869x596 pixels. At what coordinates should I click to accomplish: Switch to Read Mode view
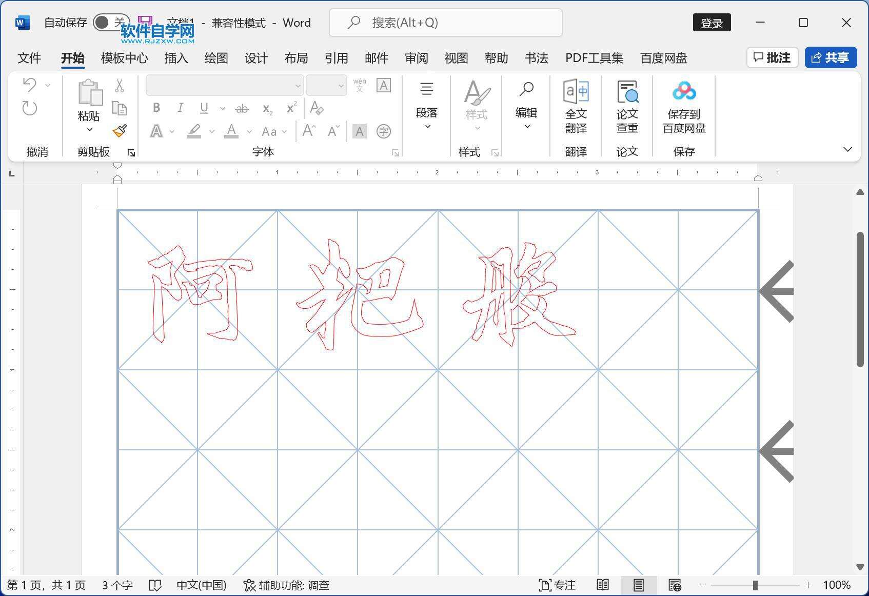(x=603, y=585)
